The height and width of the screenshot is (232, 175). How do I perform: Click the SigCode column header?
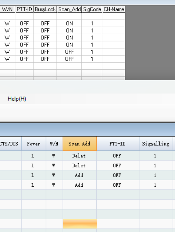(92, 9)
